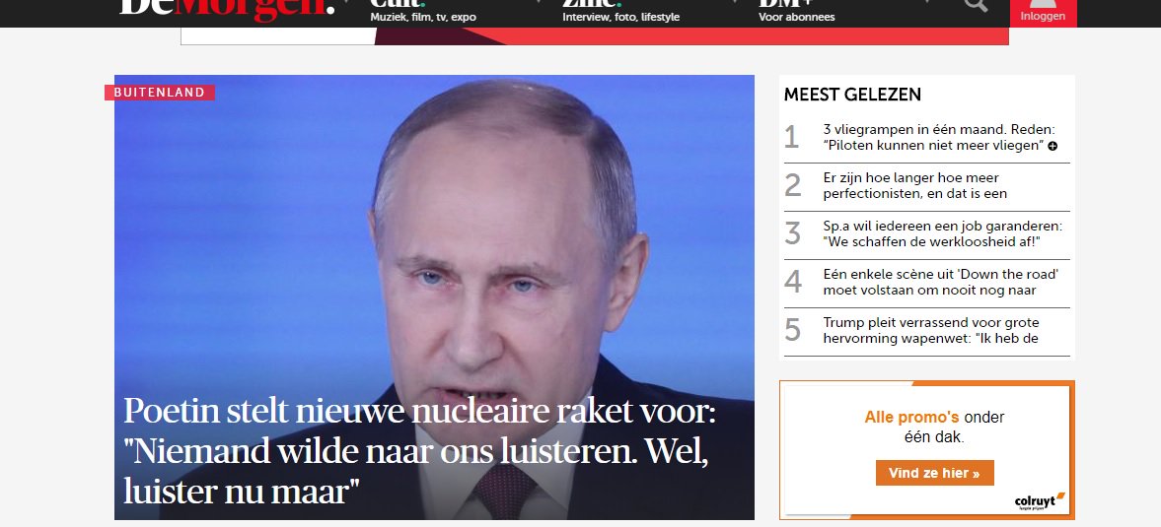Open the search magnifier icon

tap(976, 5)
